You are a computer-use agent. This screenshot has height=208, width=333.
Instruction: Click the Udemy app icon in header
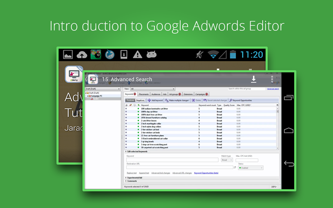click(93, 79)
